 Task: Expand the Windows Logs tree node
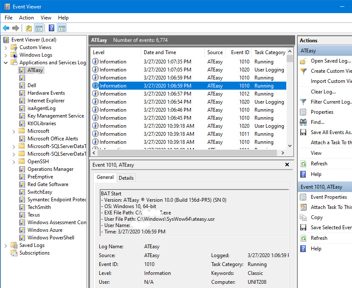[x=6, y=55]
